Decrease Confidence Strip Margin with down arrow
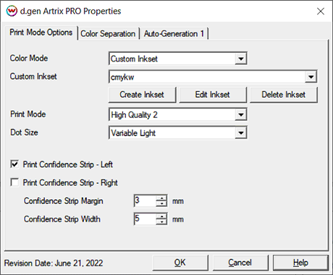 tap(161, 204)
